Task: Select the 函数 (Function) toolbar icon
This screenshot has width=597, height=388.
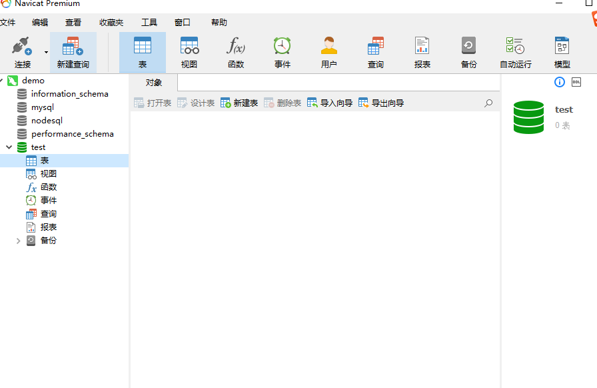Action: [236, 52]
